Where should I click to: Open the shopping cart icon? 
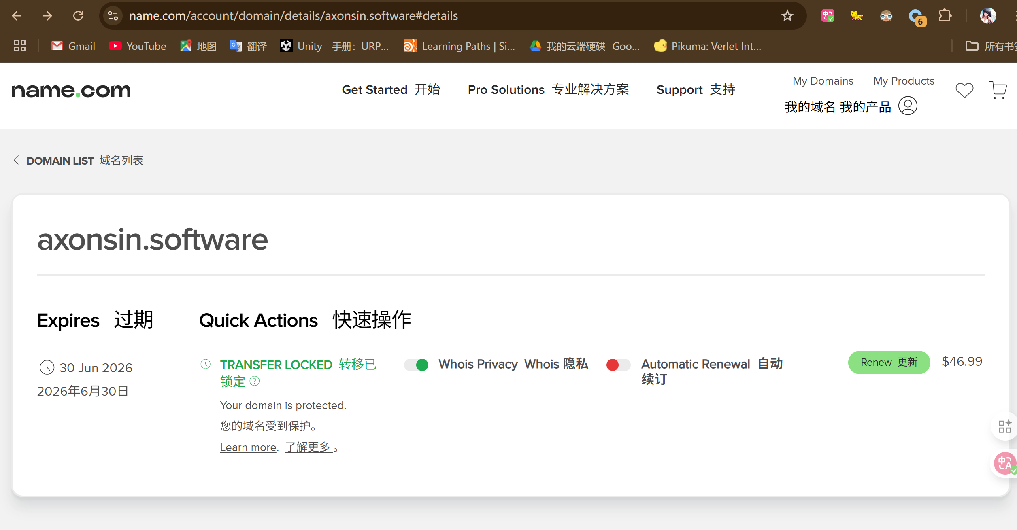pyautogui.click(x=998, y=90)
